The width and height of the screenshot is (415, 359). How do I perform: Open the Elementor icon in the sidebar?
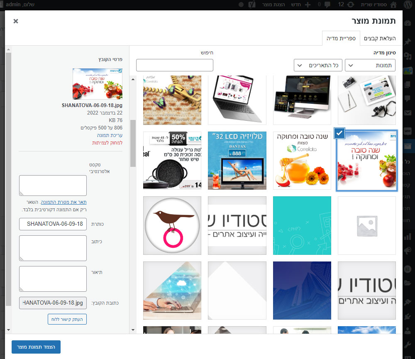[x=408, y=269]
